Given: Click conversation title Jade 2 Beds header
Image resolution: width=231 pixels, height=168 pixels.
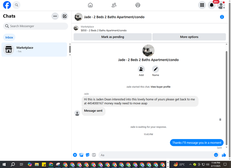Looking at the screenshot, I should click(114, 17).
